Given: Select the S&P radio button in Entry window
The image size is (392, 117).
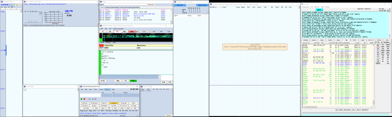Looking at the screenshot, I should coord(94,99).
